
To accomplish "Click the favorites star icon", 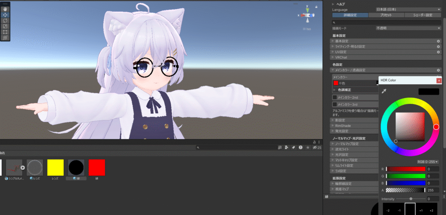I will [x=307, y=148].
